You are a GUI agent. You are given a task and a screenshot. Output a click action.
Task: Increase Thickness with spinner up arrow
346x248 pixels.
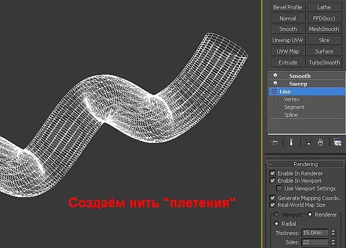(x=333, y=231)
